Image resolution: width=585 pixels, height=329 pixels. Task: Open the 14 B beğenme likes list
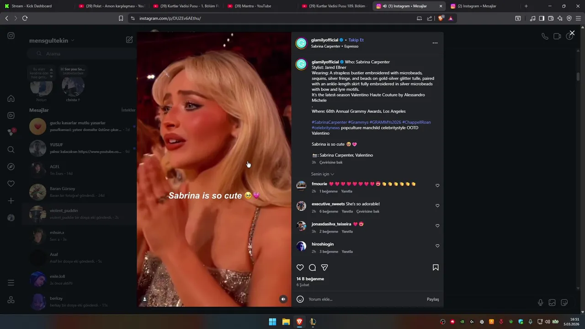click(x=310, y=279)
